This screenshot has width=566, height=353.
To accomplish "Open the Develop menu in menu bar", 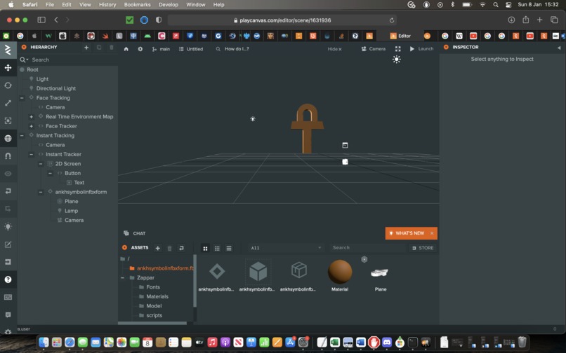I will click(x=169, y=5).
